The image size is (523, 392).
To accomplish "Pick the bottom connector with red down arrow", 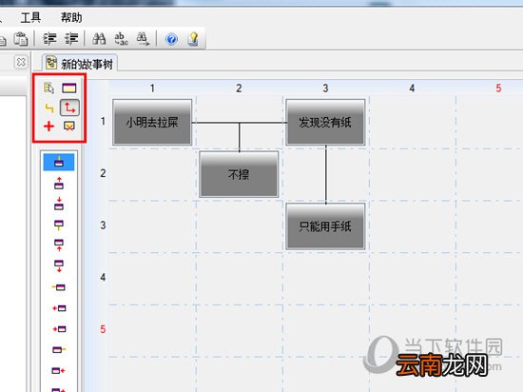I will pyautogui.click(x=59, y=265).
